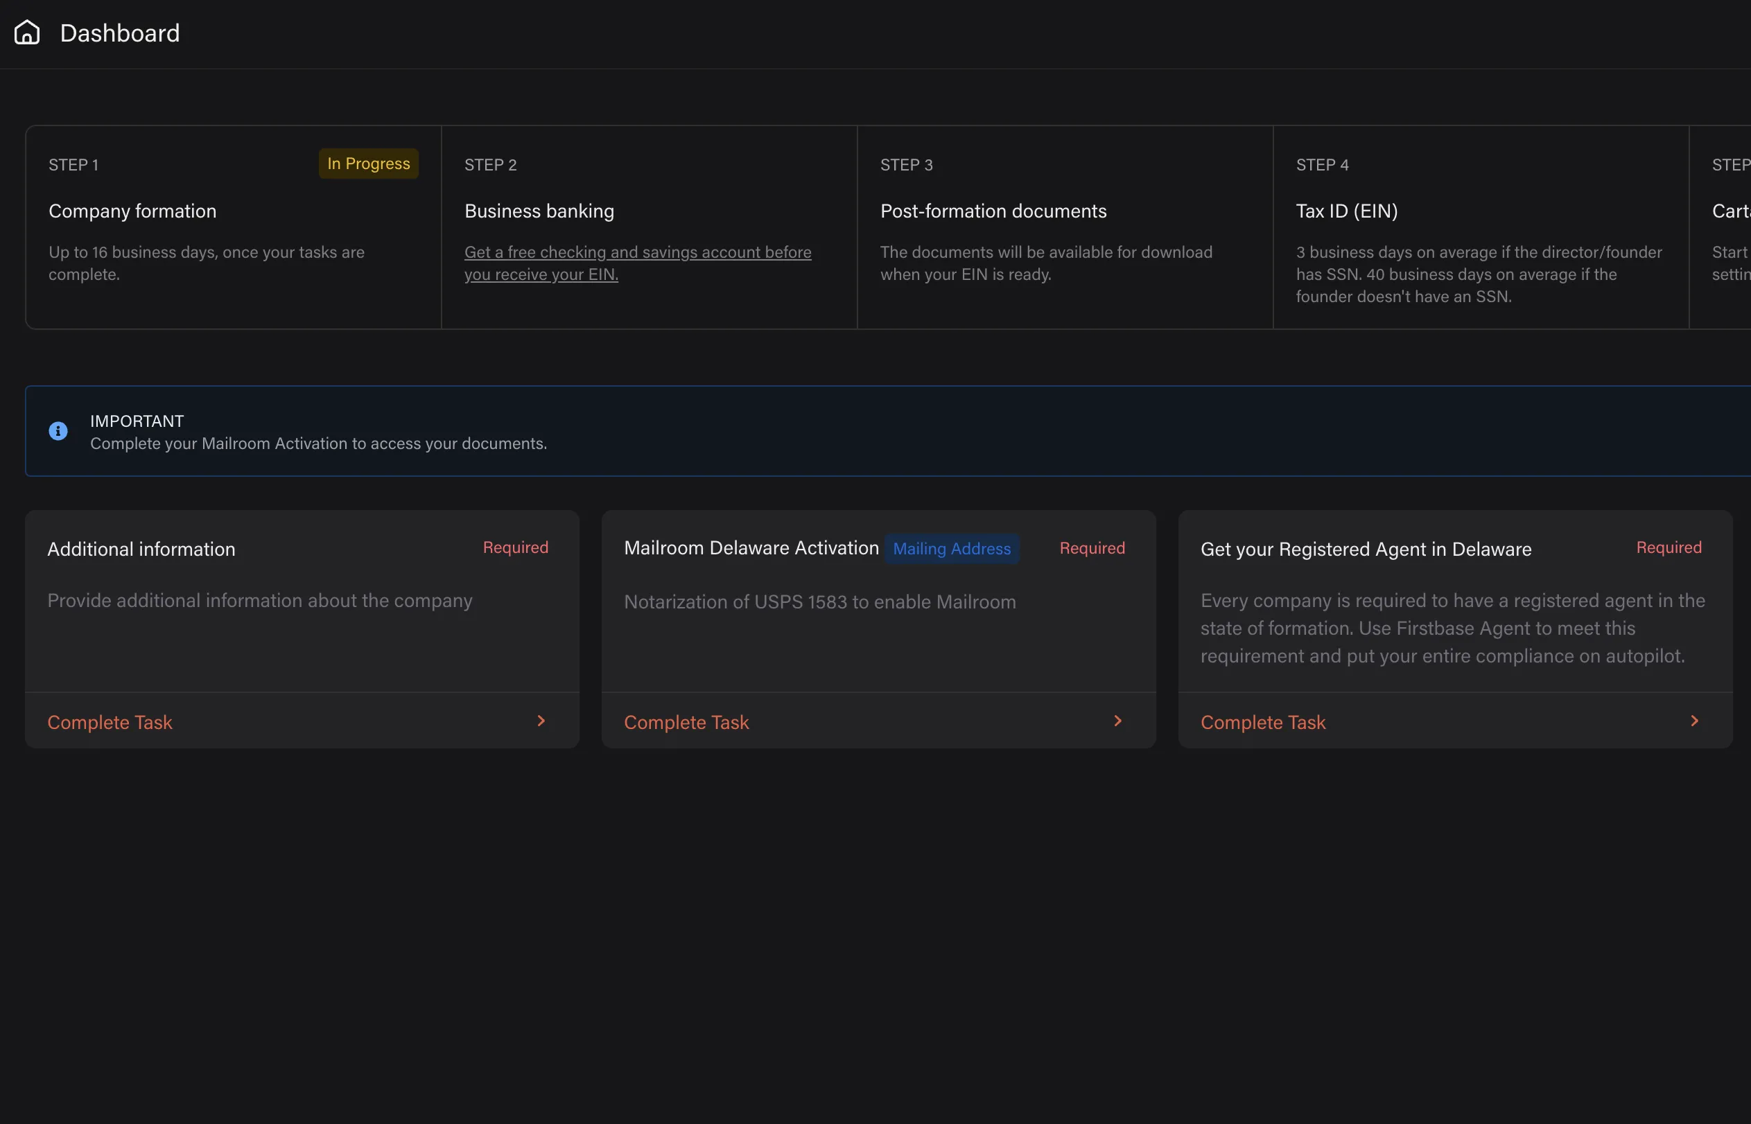Select the Step 1 Company formation card
Viewport: 1751px width, 1124px height.
tap(233, 227)
